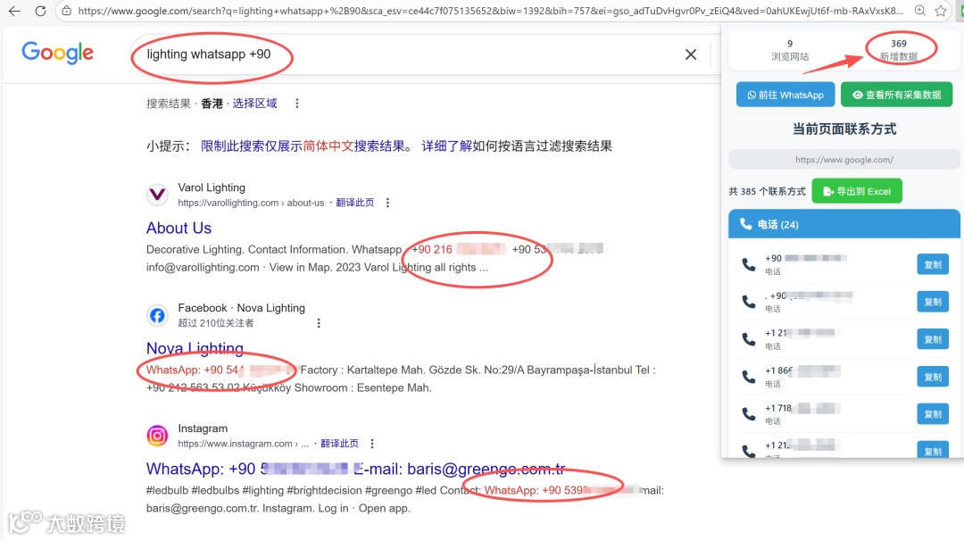The width and height of the screenshot is (964, 541).
Task: Export contacts with 导出到 Excel
Action: [856, 191]
